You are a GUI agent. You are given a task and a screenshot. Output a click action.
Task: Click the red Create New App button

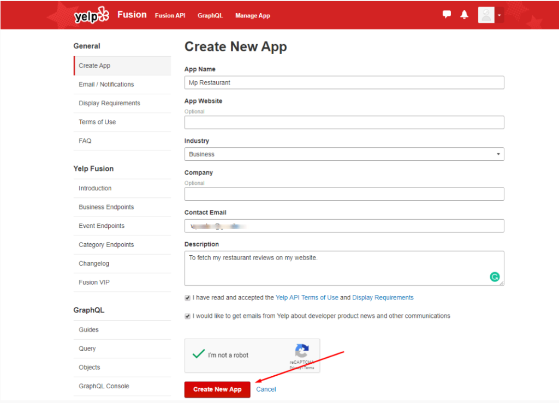tap(217, 389)
